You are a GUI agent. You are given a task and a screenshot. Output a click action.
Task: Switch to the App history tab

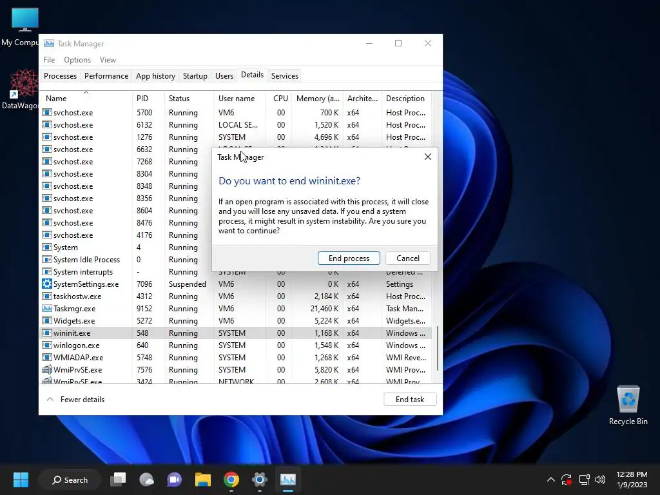(155, 76)
